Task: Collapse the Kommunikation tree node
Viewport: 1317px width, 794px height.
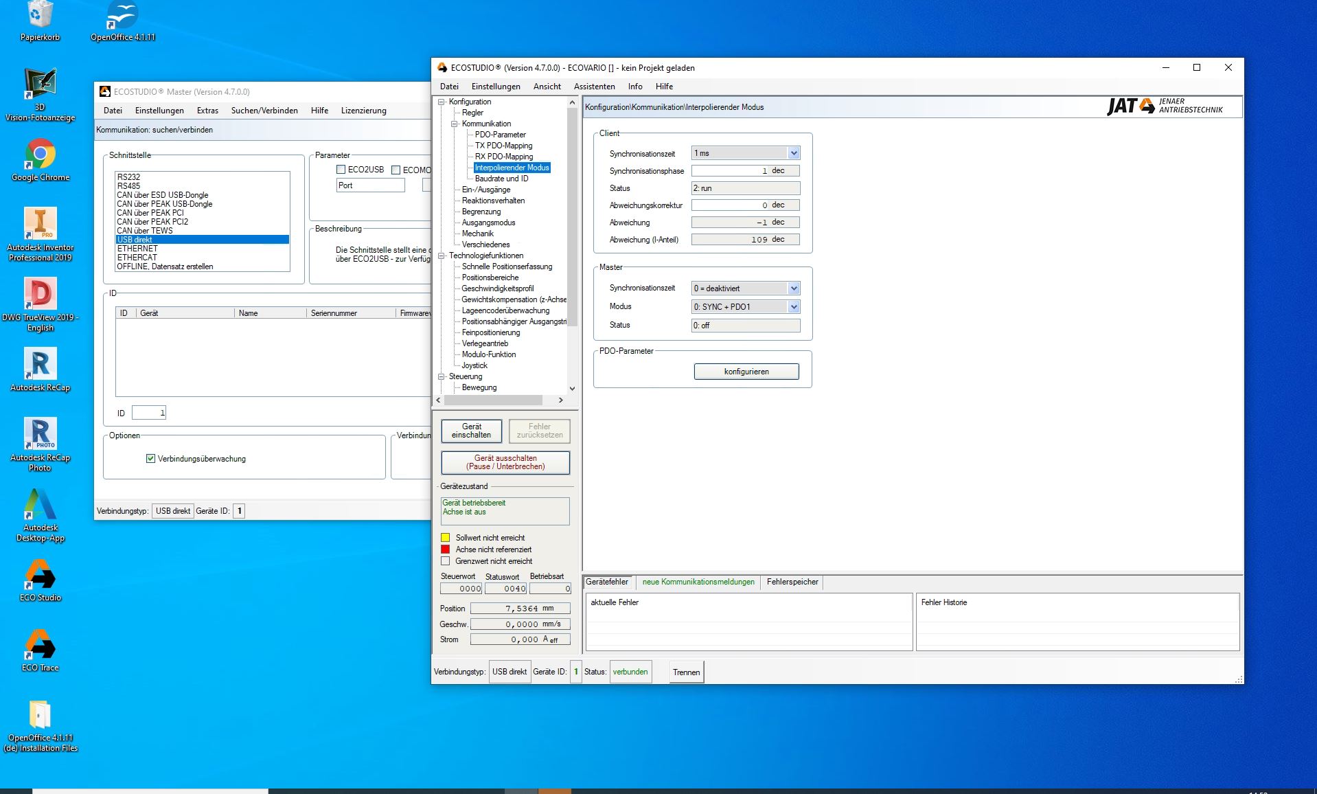Action: pyautogui.click(x=455, y=124)
